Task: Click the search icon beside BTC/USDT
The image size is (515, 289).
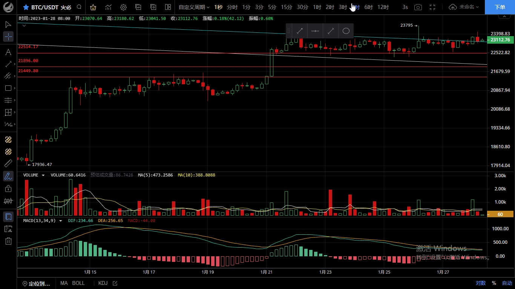Action: 79,7
